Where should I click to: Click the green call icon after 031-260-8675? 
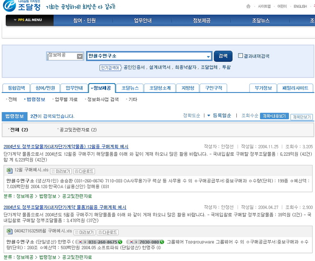click(120, 242)
